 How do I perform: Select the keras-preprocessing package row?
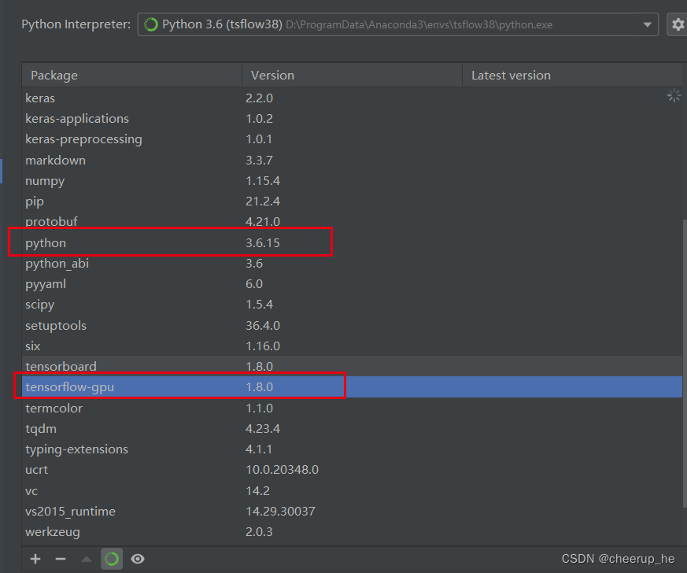352,139
